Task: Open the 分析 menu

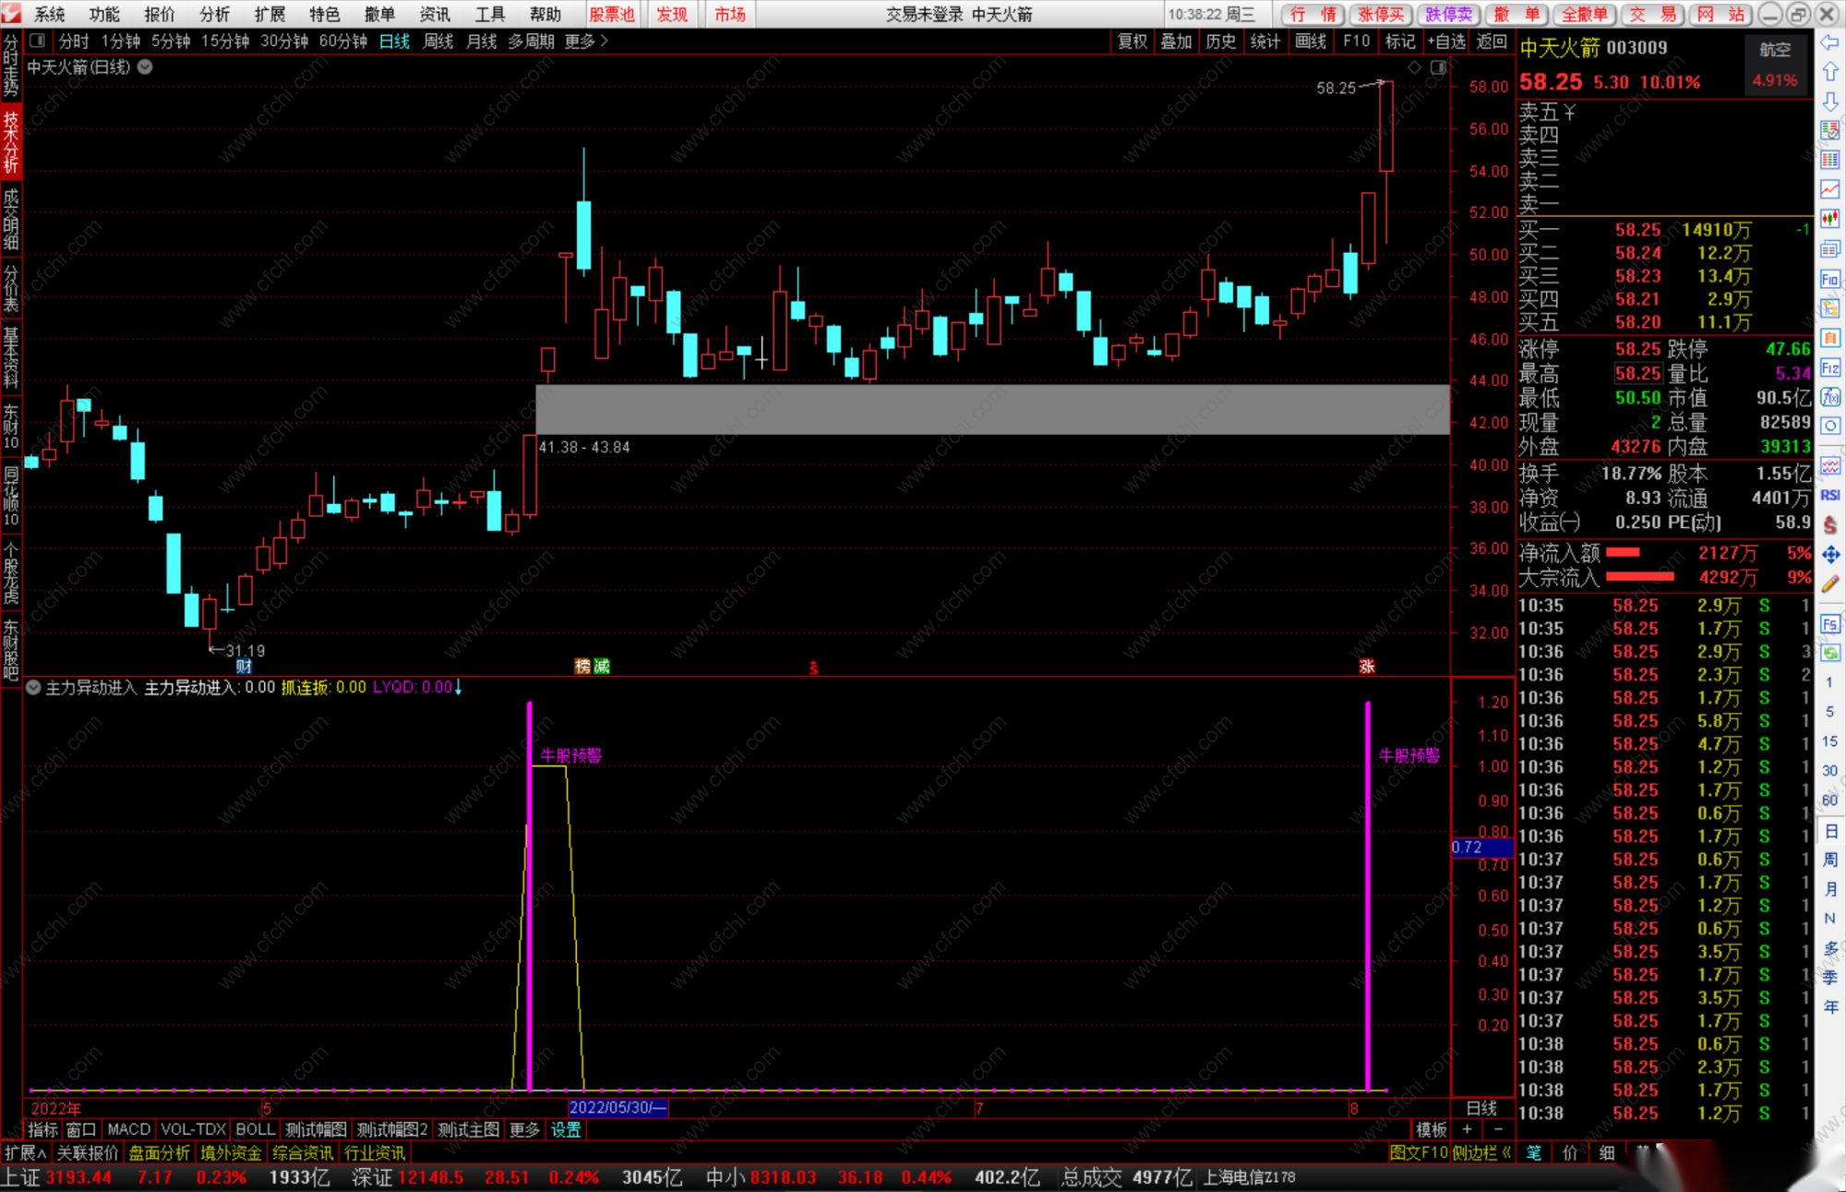Action: [214, 14]
